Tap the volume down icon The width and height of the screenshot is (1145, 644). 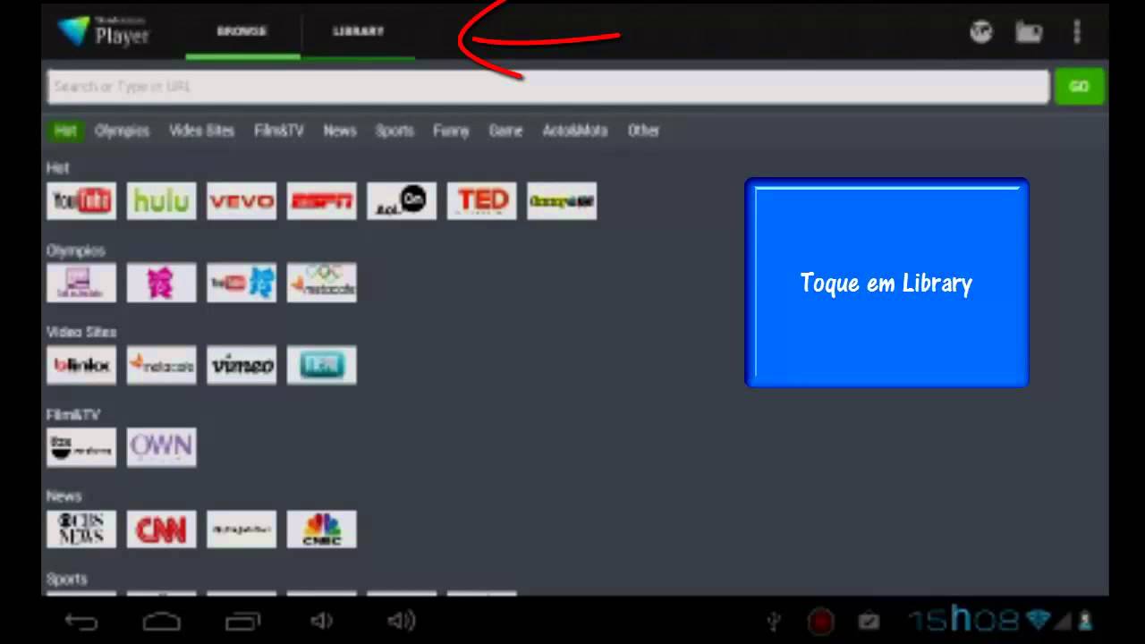point(321,621)
